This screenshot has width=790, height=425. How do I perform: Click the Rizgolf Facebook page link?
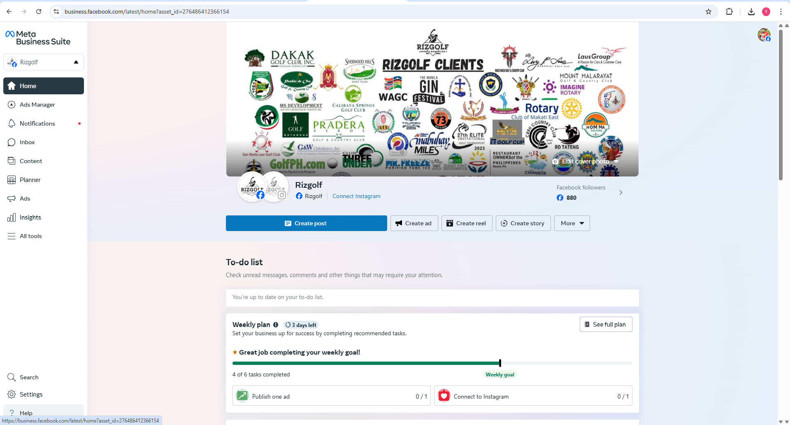(x=309, y=196)
